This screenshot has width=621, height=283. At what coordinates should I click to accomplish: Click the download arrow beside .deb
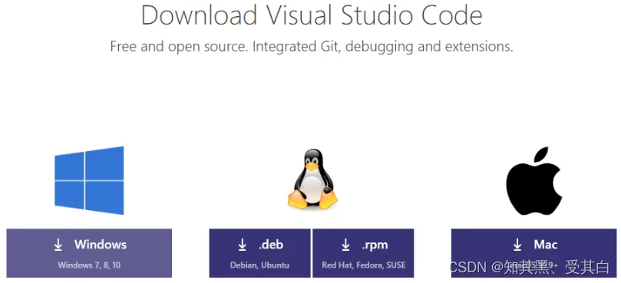point(242,245)
